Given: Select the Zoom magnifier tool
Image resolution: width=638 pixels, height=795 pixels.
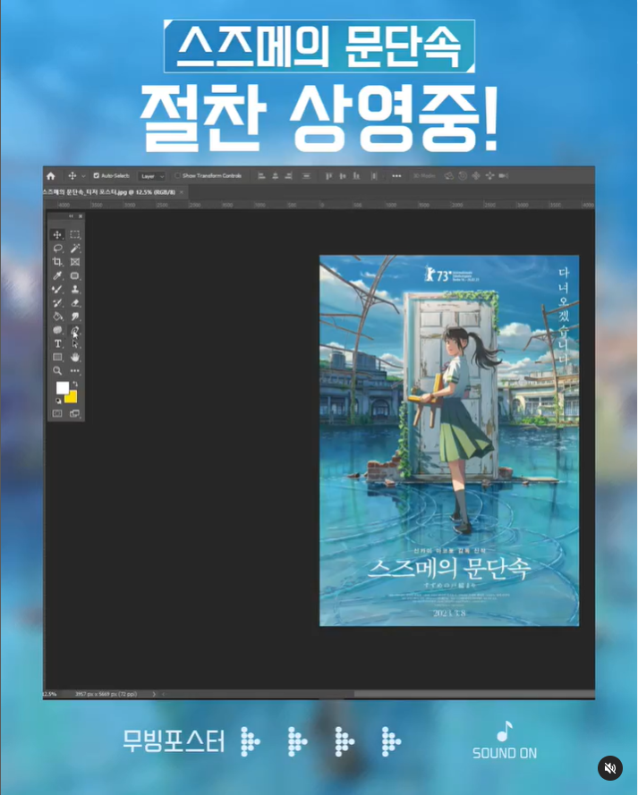Looking at the screenshot, I should [57, 371].
